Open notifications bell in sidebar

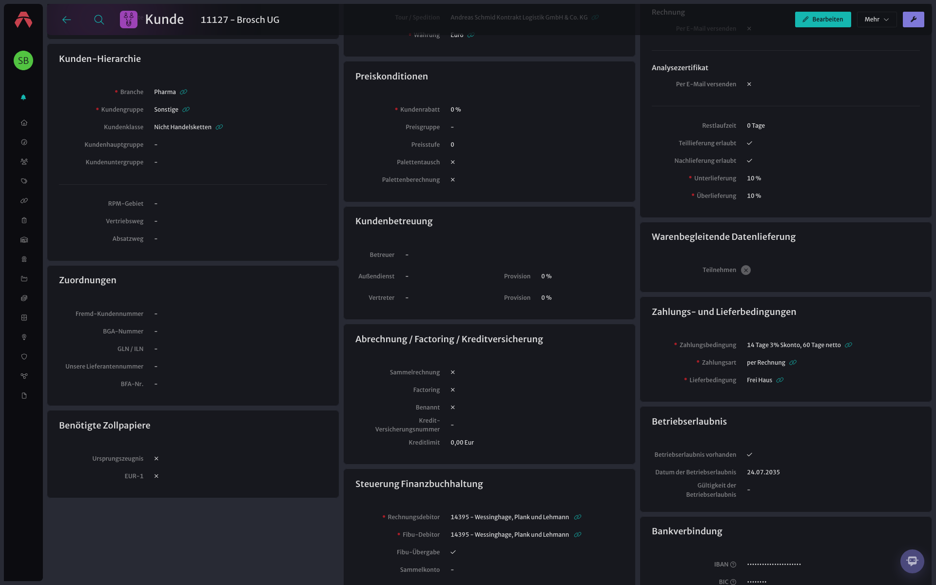[x=23, y=97]
